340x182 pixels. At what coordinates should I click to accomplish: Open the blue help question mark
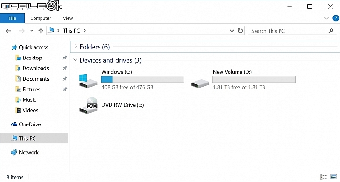coord(336,18)
